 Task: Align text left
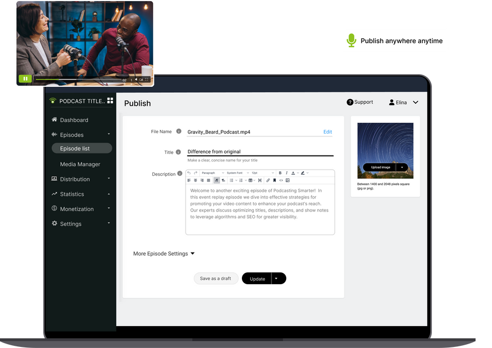tap(189, 180)
